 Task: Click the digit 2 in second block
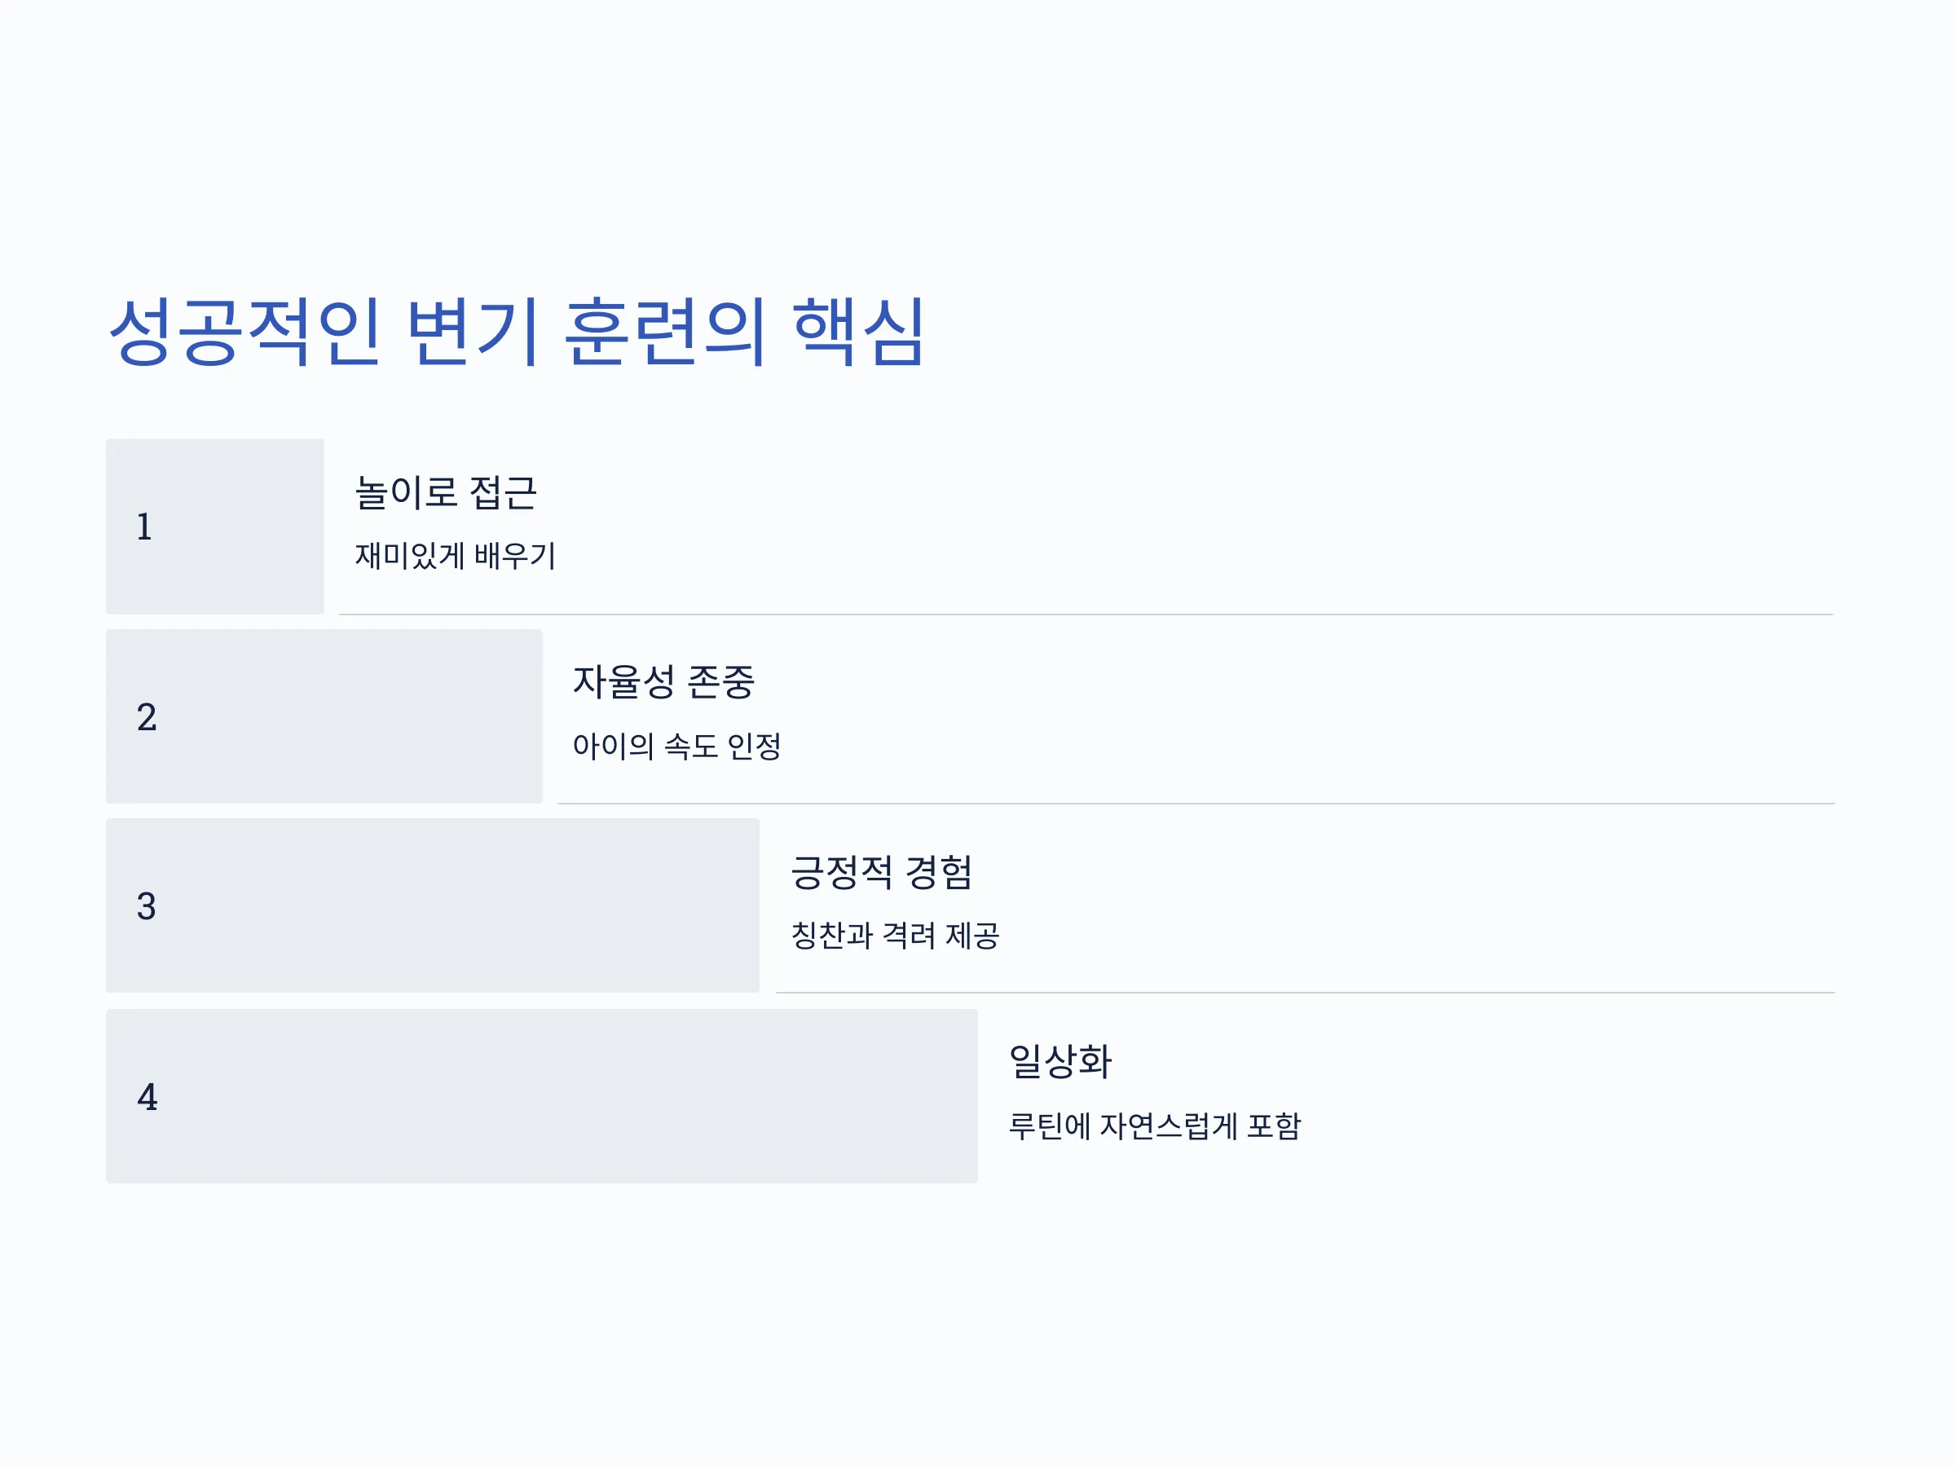click(x=147, y=717)
